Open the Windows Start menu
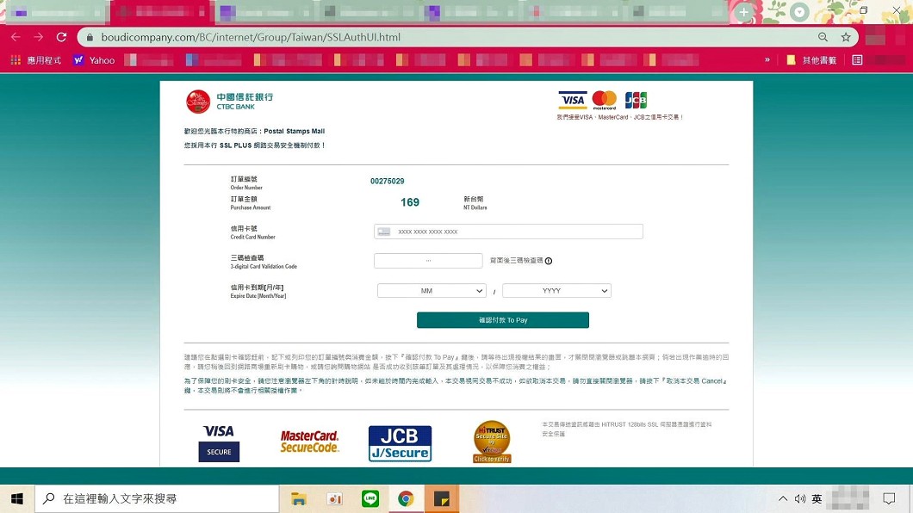 tap(17, 499)
